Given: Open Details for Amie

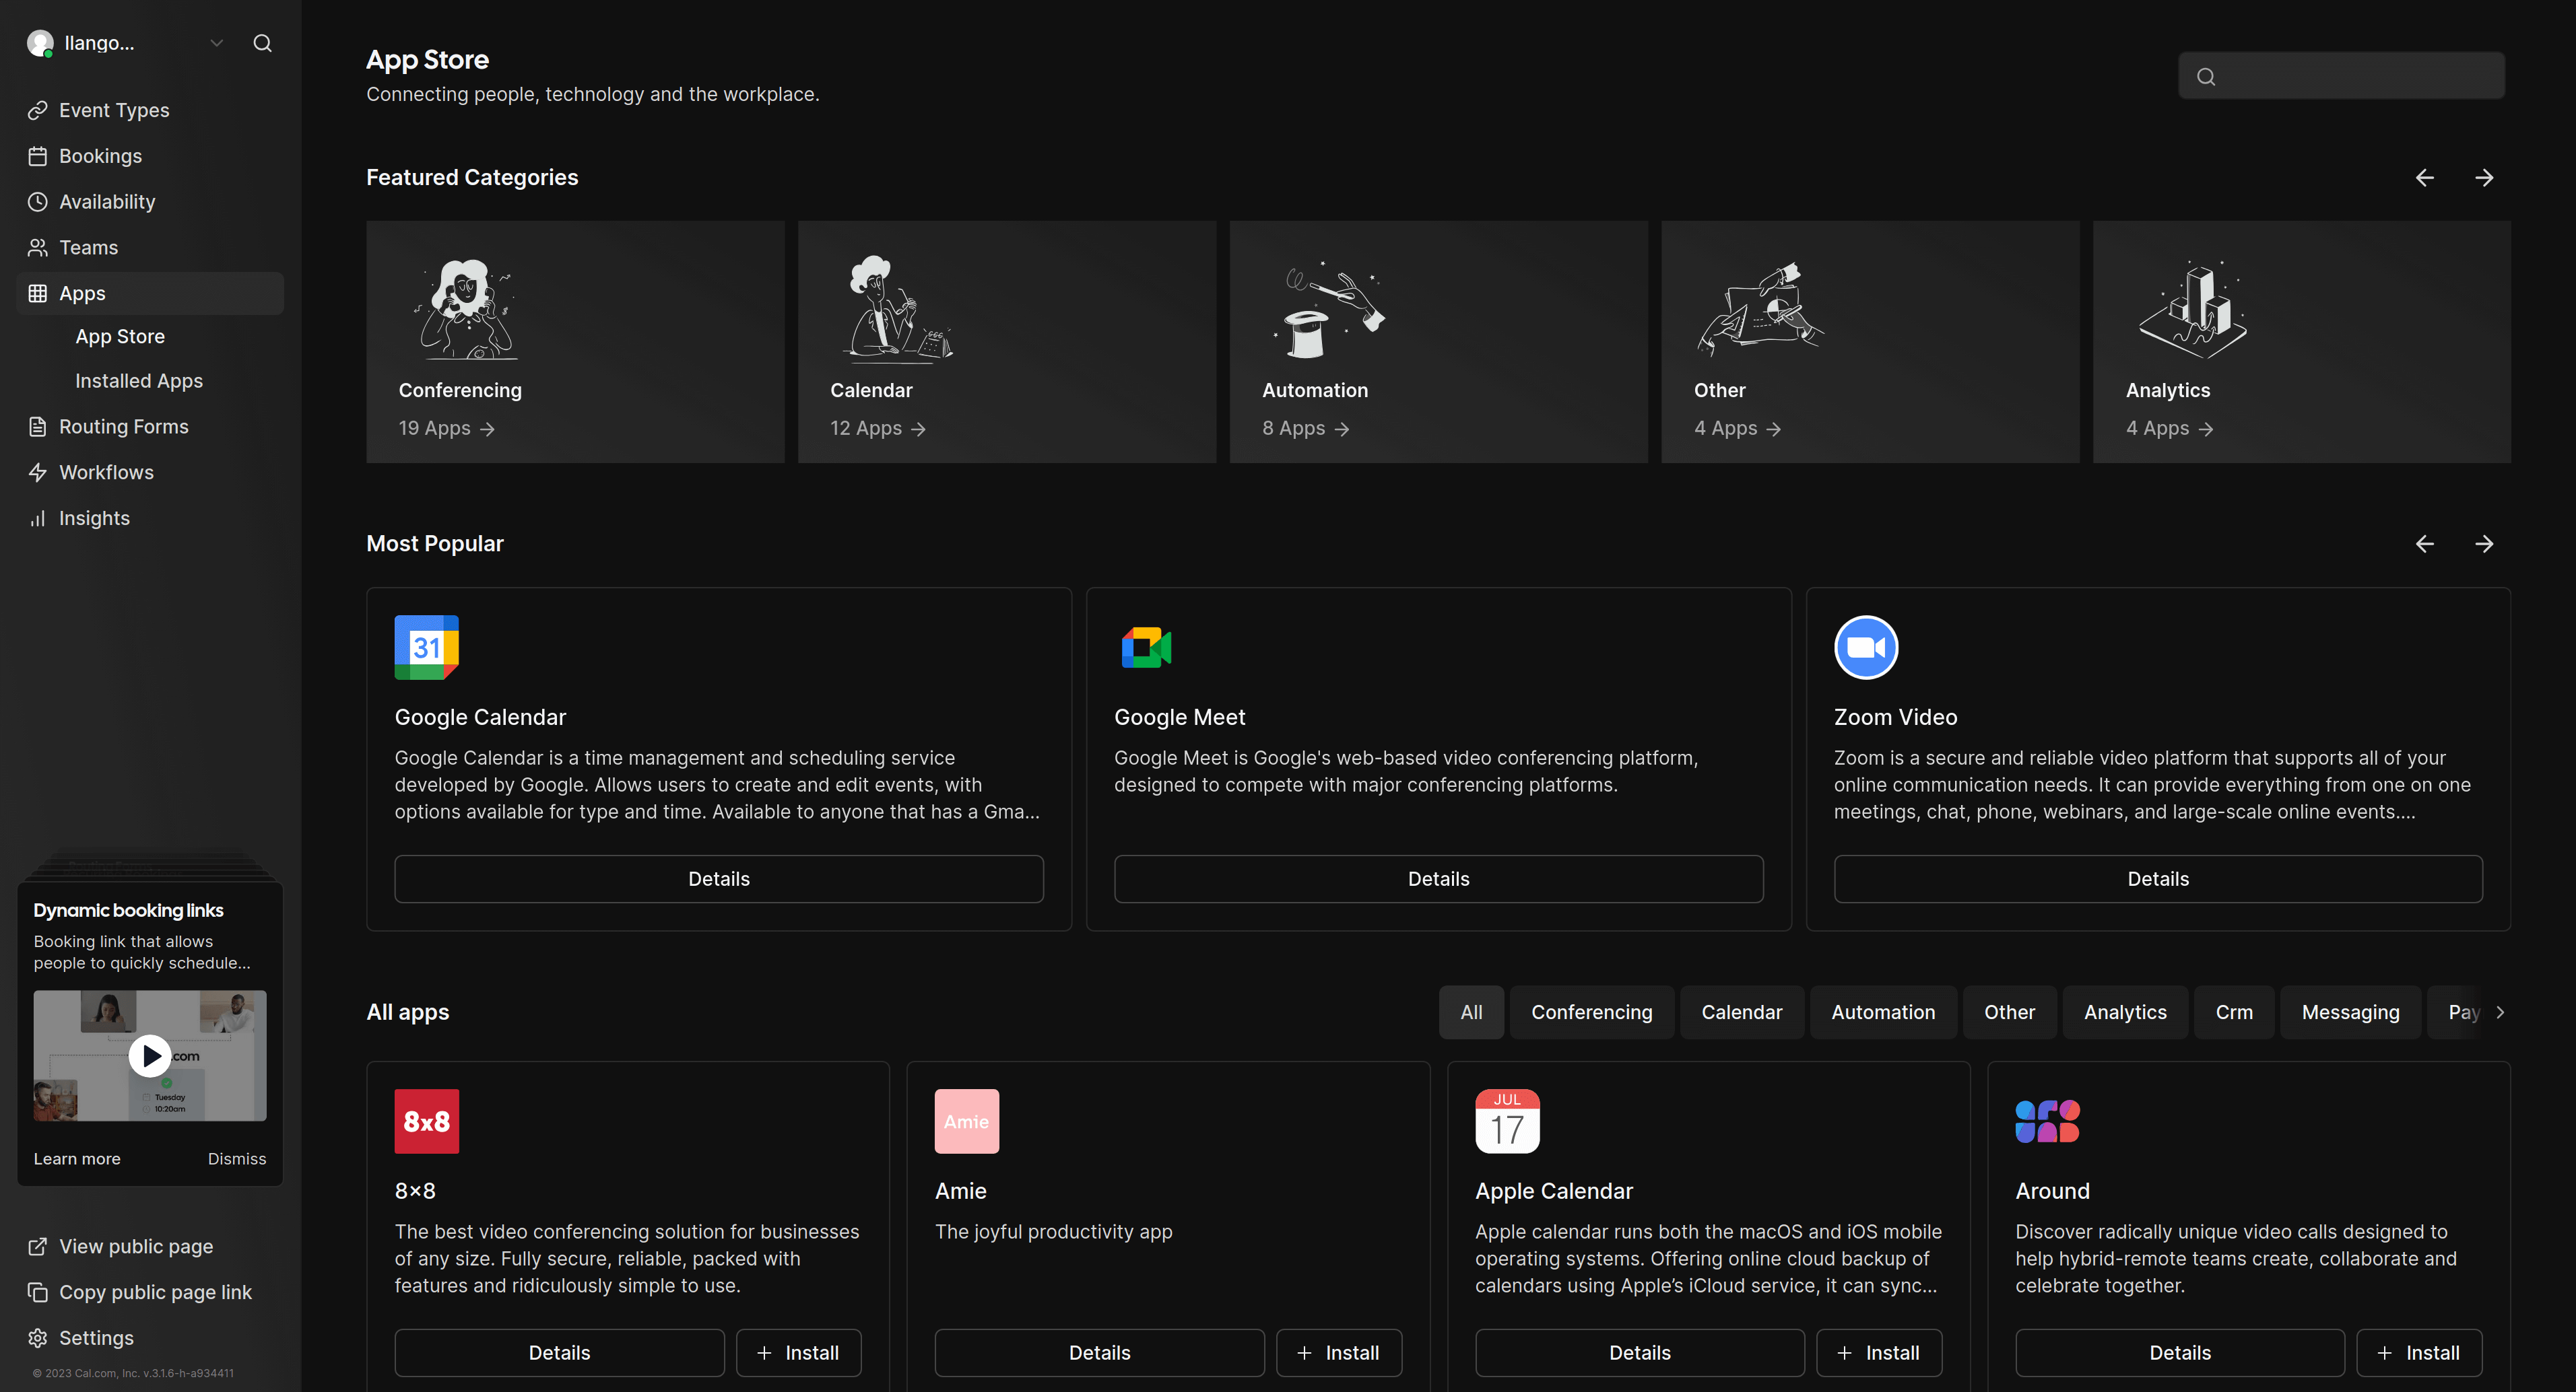Looking at the screenshot, I should tap(1099, 1353).
